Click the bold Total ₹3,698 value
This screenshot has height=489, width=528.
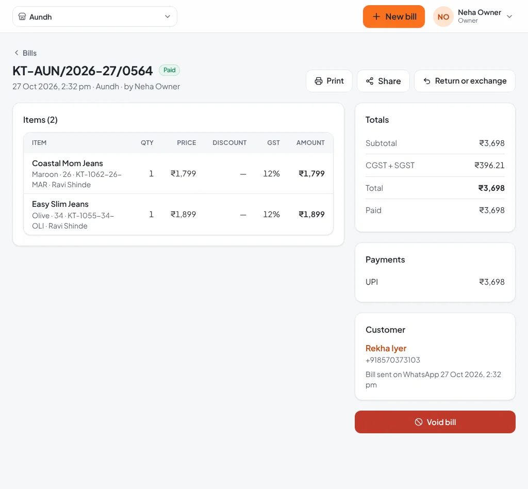click(491, 188)
